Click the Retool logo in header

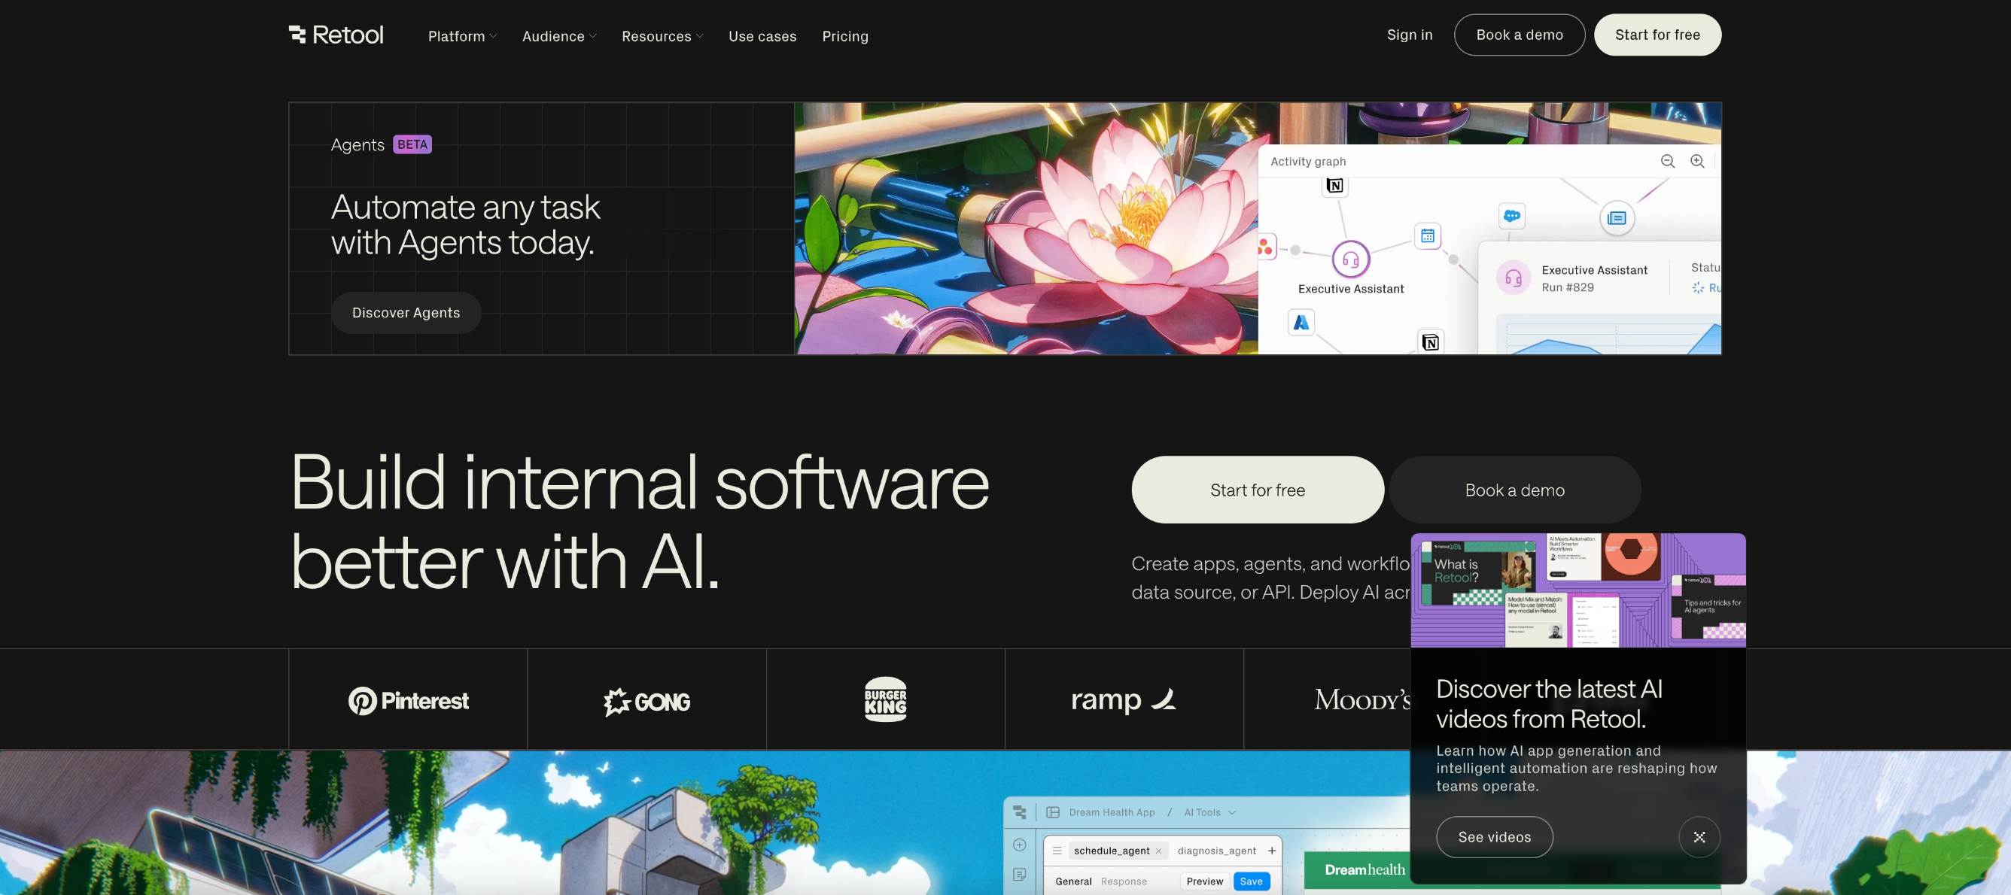[x=336, y=35]
